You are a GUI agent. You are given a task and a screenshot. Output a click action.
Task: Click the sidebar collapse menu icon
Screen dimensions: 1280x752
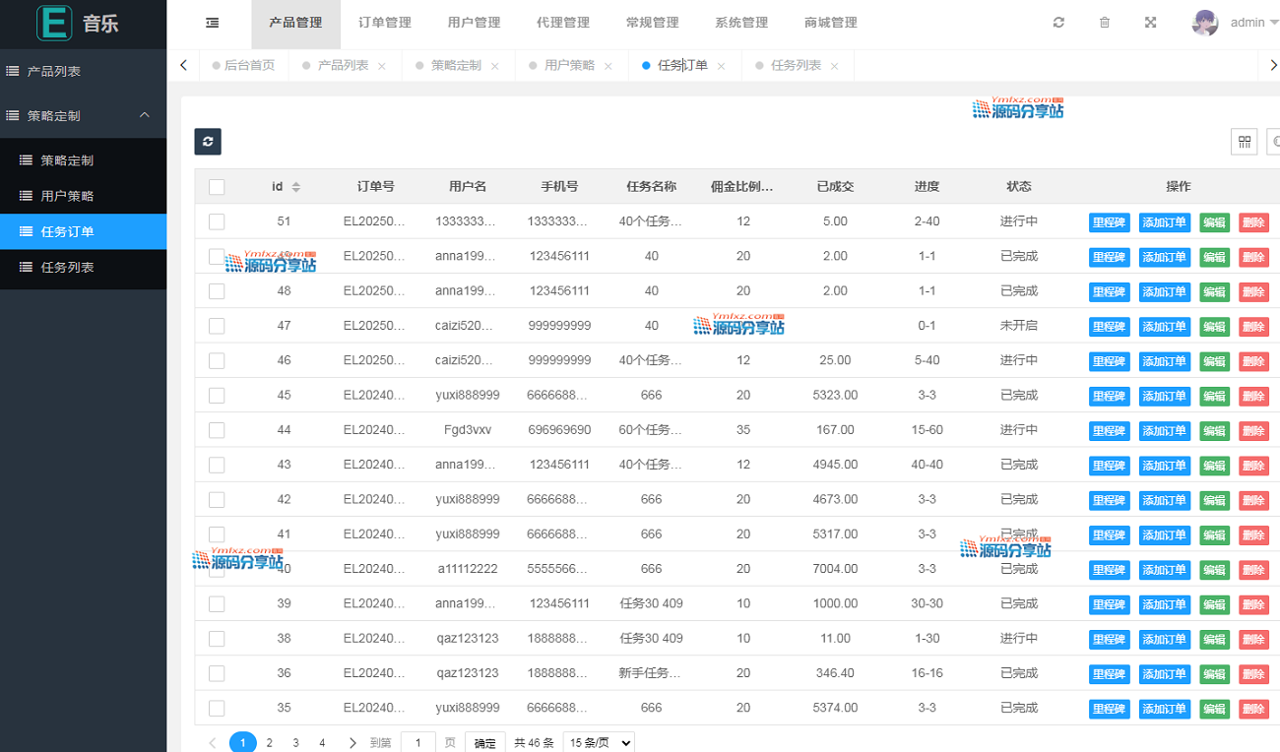click(x=212, y=23)
